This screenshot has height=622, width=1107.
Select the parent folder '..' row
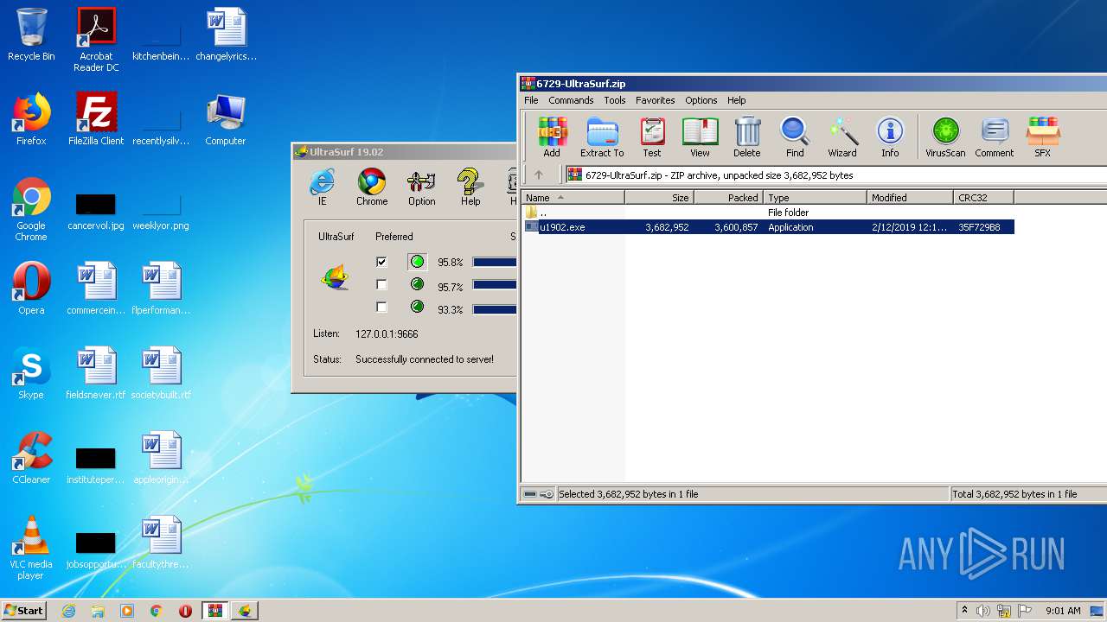(x=768, y=213)
